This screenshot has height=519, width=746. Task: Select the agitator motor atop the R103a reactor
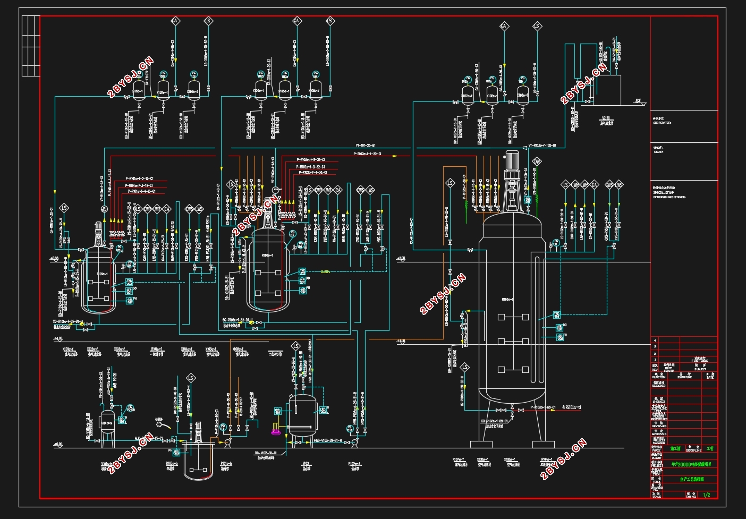pos(512,159)
